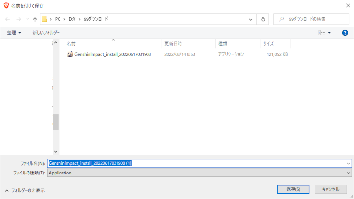
Task: Open the 整理 menu
Action: coord(14,33)
